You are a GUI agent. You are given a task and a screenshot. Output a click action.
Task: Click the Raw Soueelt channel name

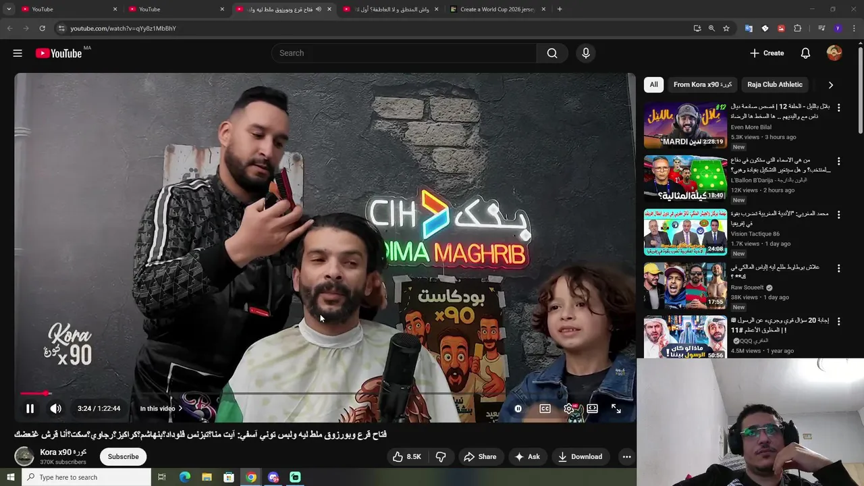(748, 288)
